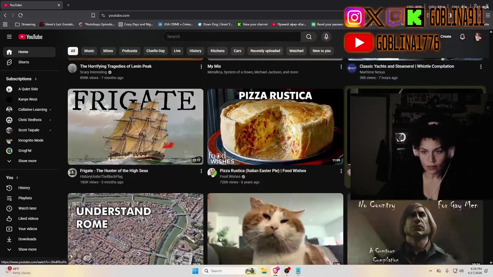
Task: Open options for Classic Yachts video
Action: 481,67
